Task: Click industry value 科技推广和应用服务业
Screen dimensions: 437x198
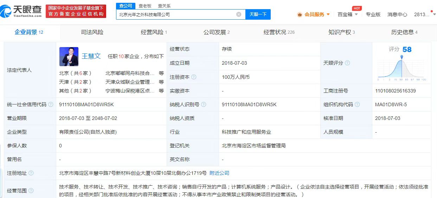Action: click(246, 132)
